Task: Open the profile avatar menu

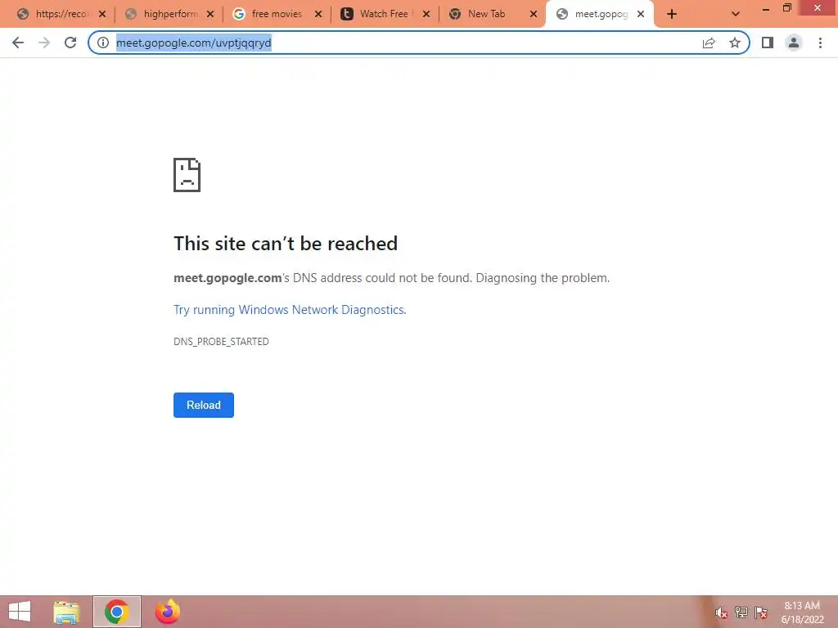Action: click(x=794, y=43)
